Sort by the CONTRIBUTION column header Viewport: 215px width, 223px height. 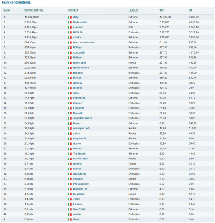point(34,10)
